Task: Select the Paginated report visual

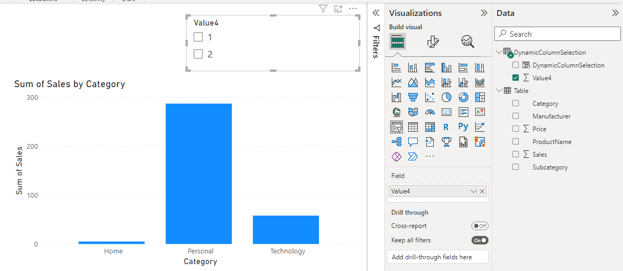Action: pyautogui.click(x=463, y=141)
